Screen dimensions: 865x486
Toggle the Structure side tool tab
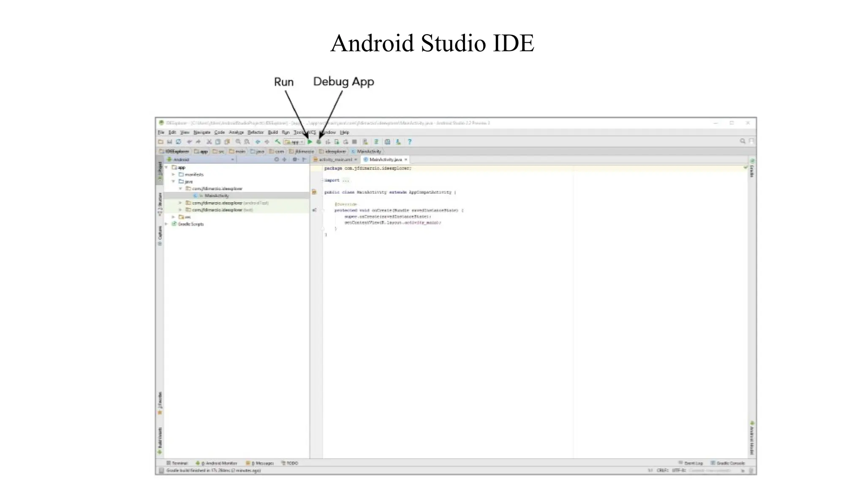[160, 205]
